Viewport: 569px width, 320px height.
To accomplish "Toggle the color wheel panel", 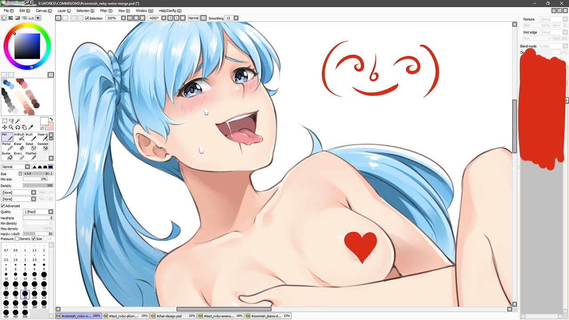I will pos(4,18).
